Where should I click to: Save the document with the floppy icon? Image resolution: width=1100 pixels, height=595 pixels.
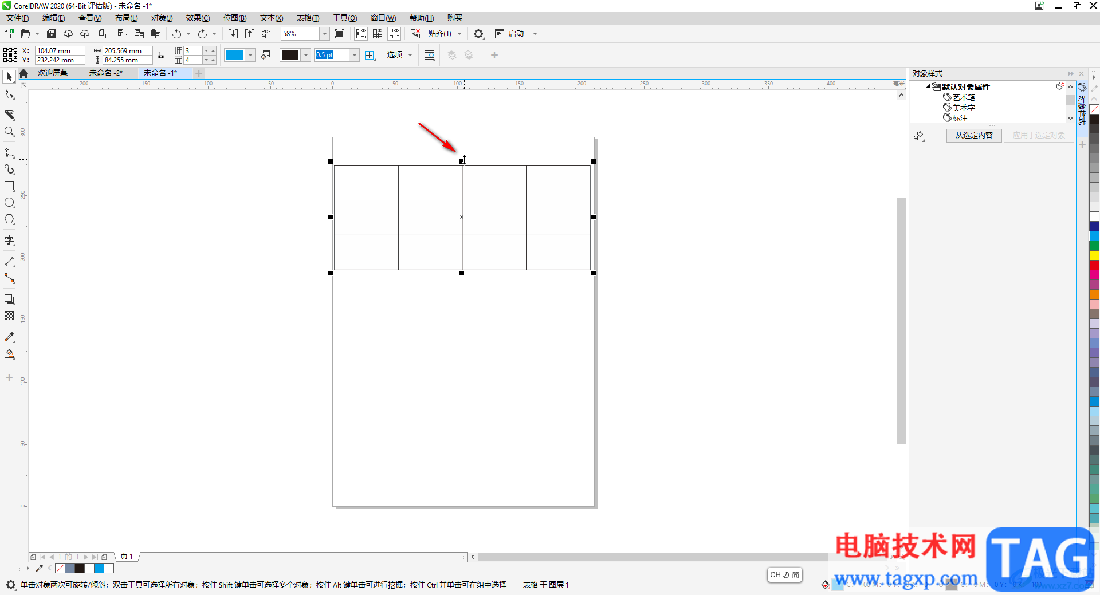click(52, 34)
